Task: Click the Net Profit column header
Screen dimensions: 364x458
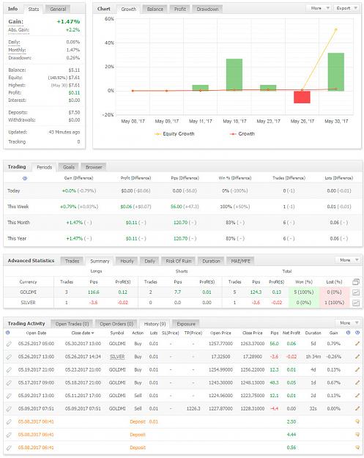Action: click(291, 333)
